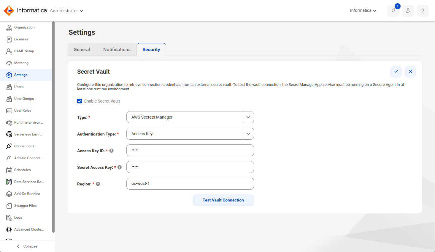Screen dimensions: 435x252
Task: Open User Groups page label
Action: (24, 99)
